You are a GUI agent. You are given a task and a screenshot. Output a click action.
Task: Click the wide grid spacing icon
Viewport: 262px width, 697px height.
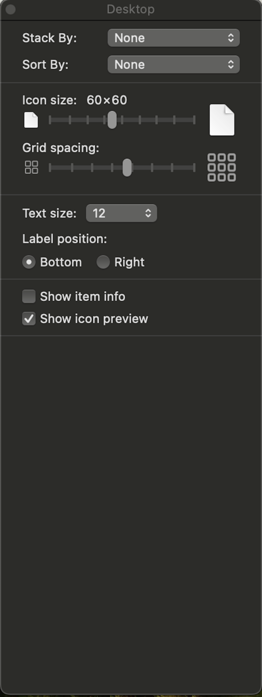[x=221, y=167]
